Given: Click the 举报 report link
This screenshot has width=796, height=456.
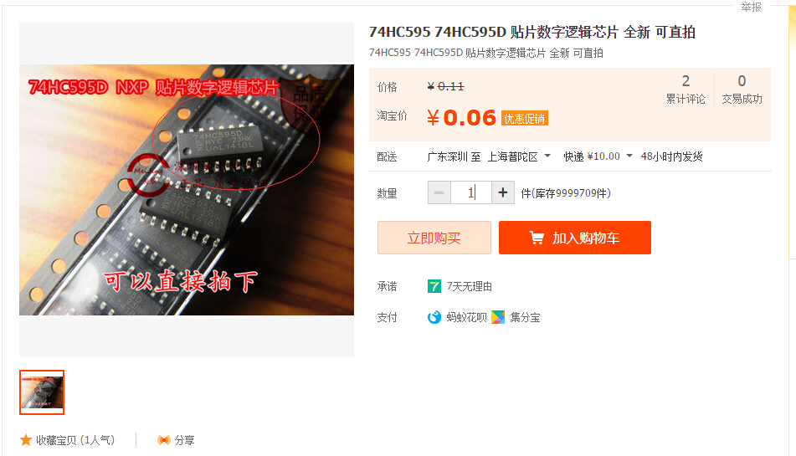Looking at the screenshot, I should [751, 7].
